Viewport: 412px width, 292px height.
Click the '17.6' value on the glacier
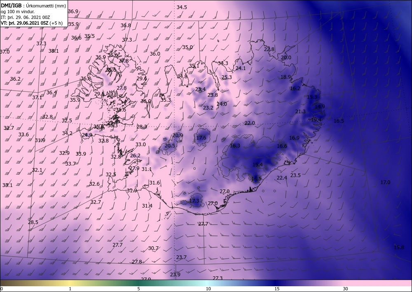[x=201, y=138]
